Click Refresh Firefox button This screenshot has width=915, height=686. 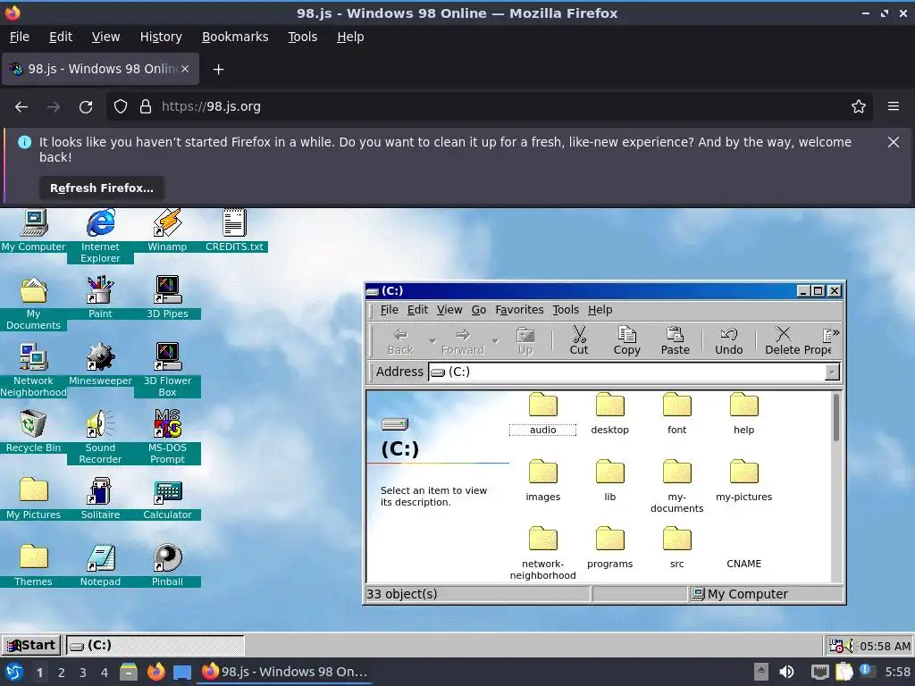tap(102, 188)
